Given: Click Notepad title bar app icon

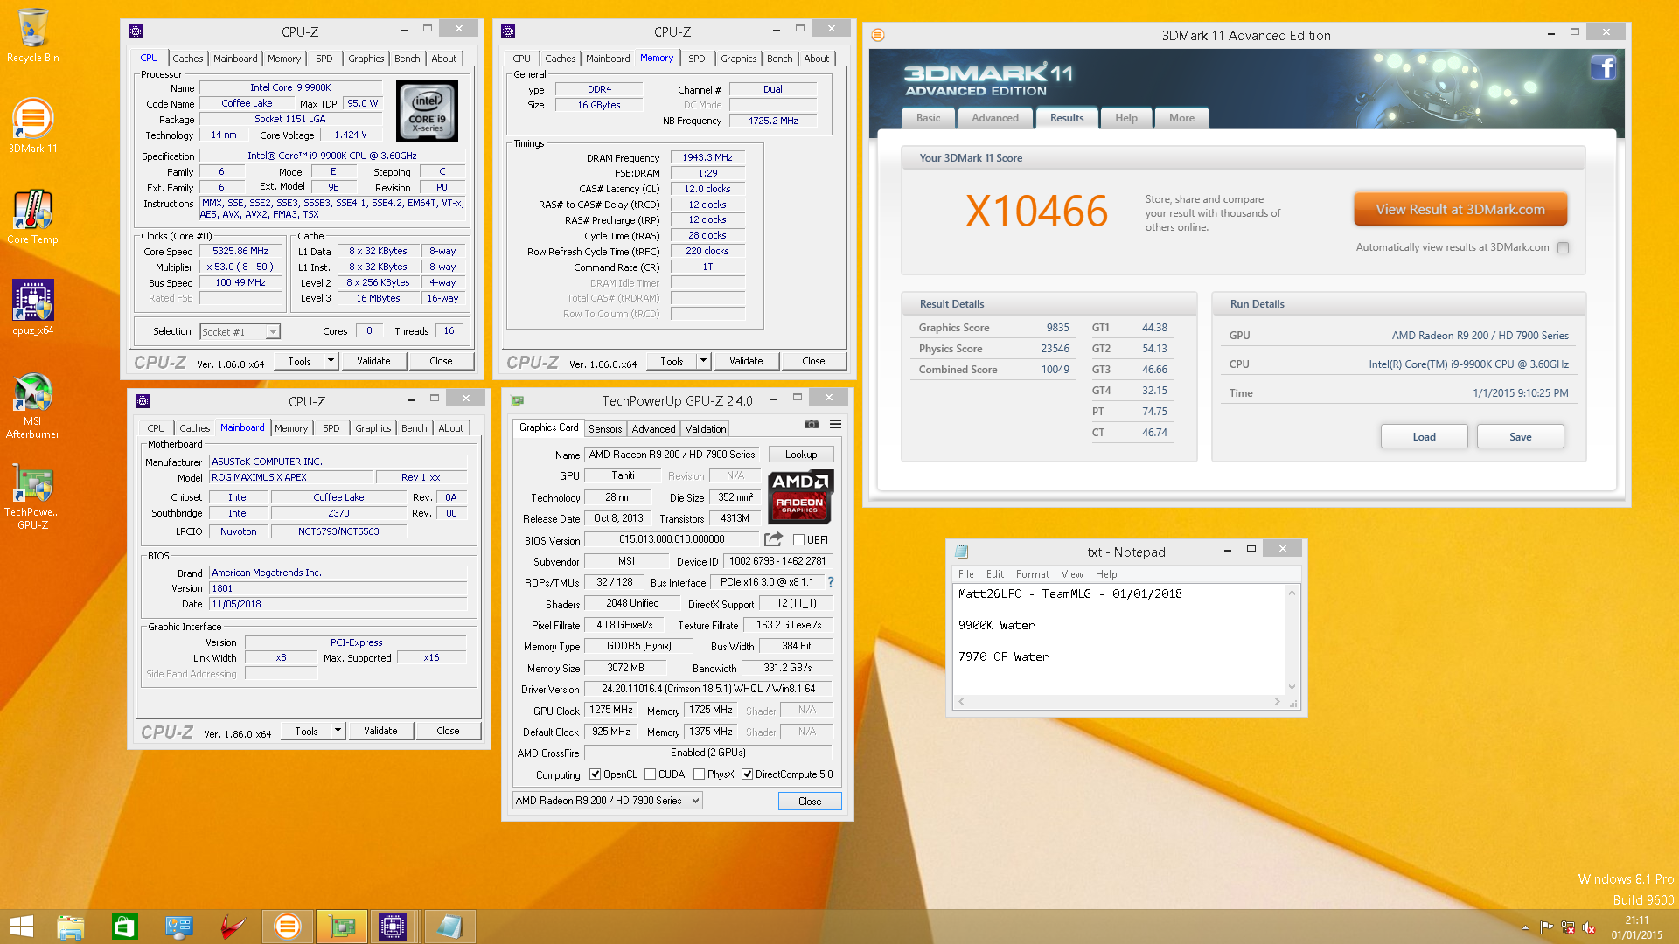Looking at the screenshot, I should click(x=962, y=552).
